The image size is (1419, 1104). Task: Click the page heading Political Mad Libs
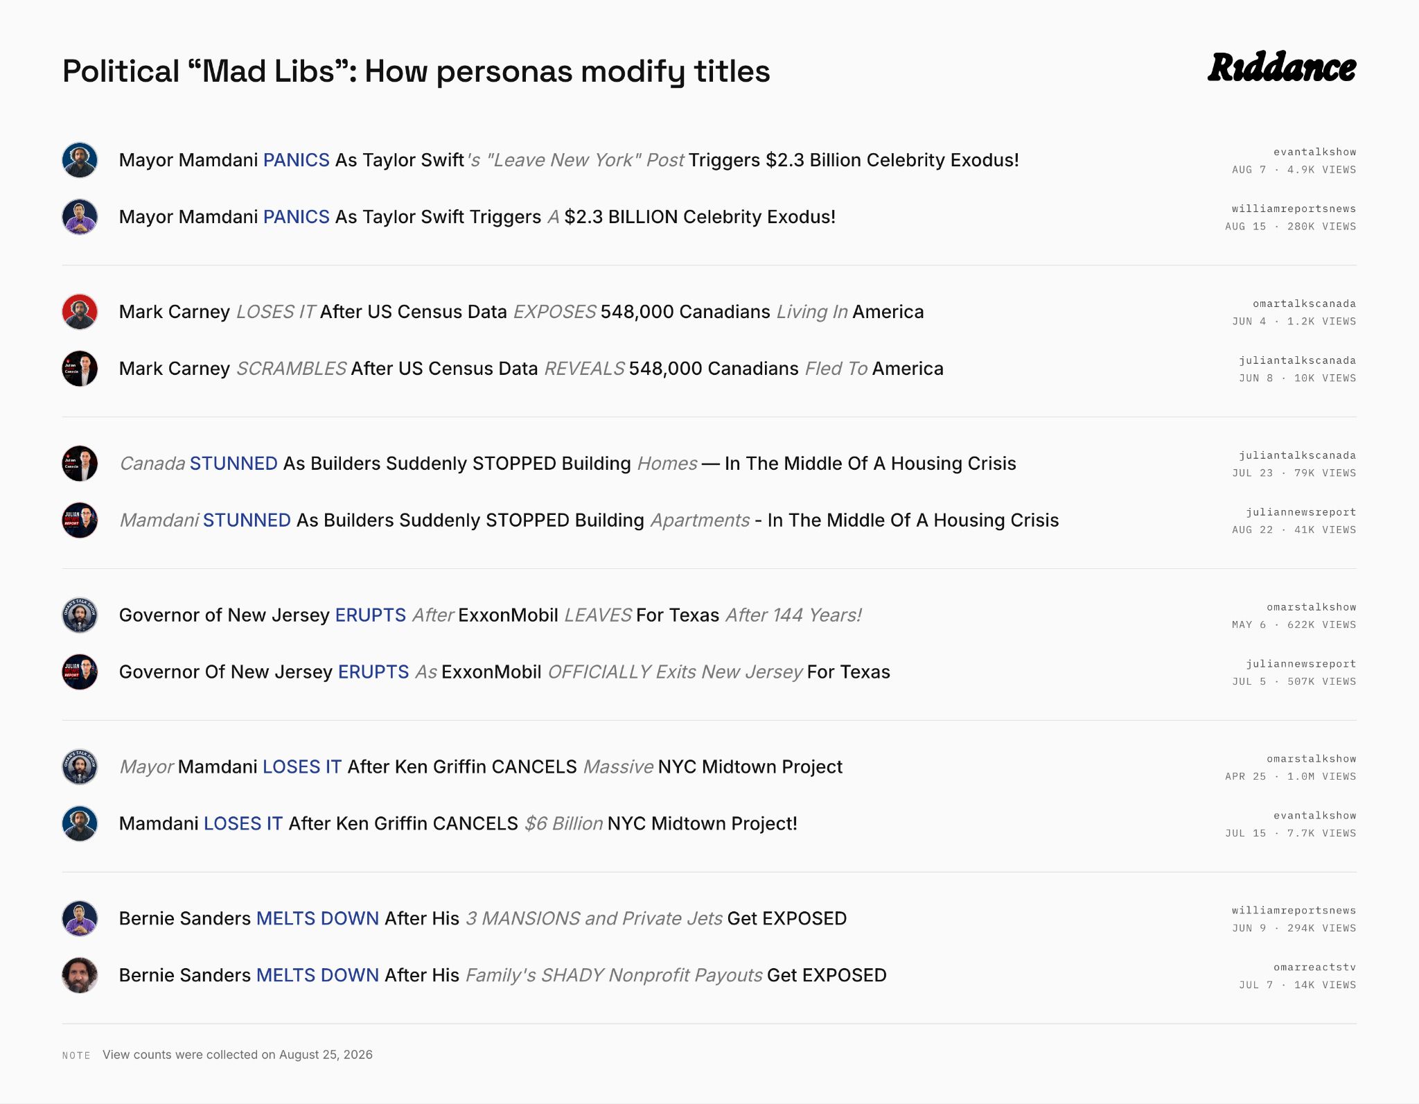(x=416, y=71)
